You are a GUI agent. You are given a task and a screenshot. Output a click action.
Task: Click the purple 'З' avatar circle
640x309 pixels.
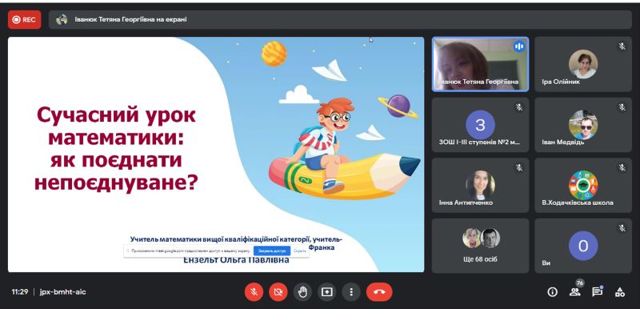[x=481, y=125]
